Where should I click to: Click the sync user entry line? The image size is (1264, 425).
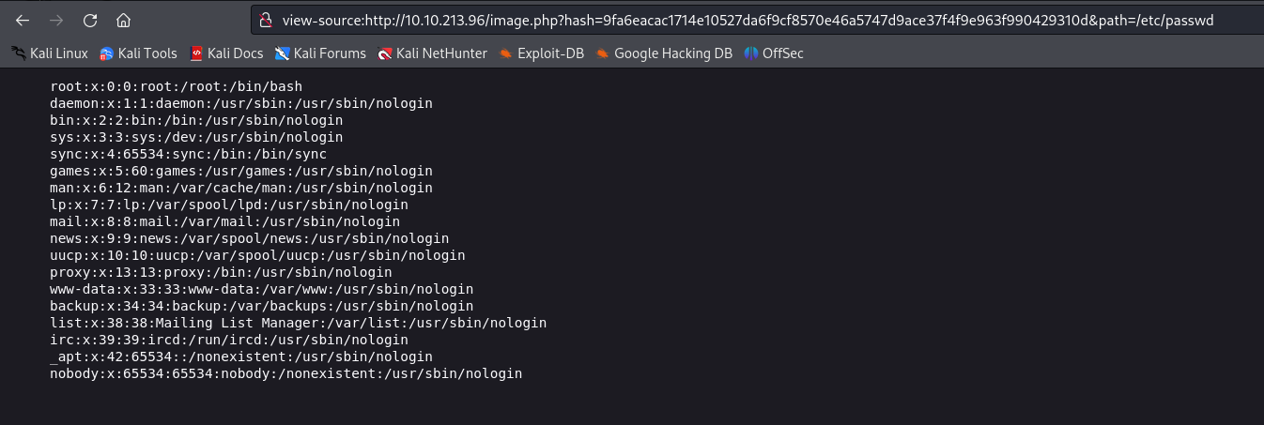188,154
